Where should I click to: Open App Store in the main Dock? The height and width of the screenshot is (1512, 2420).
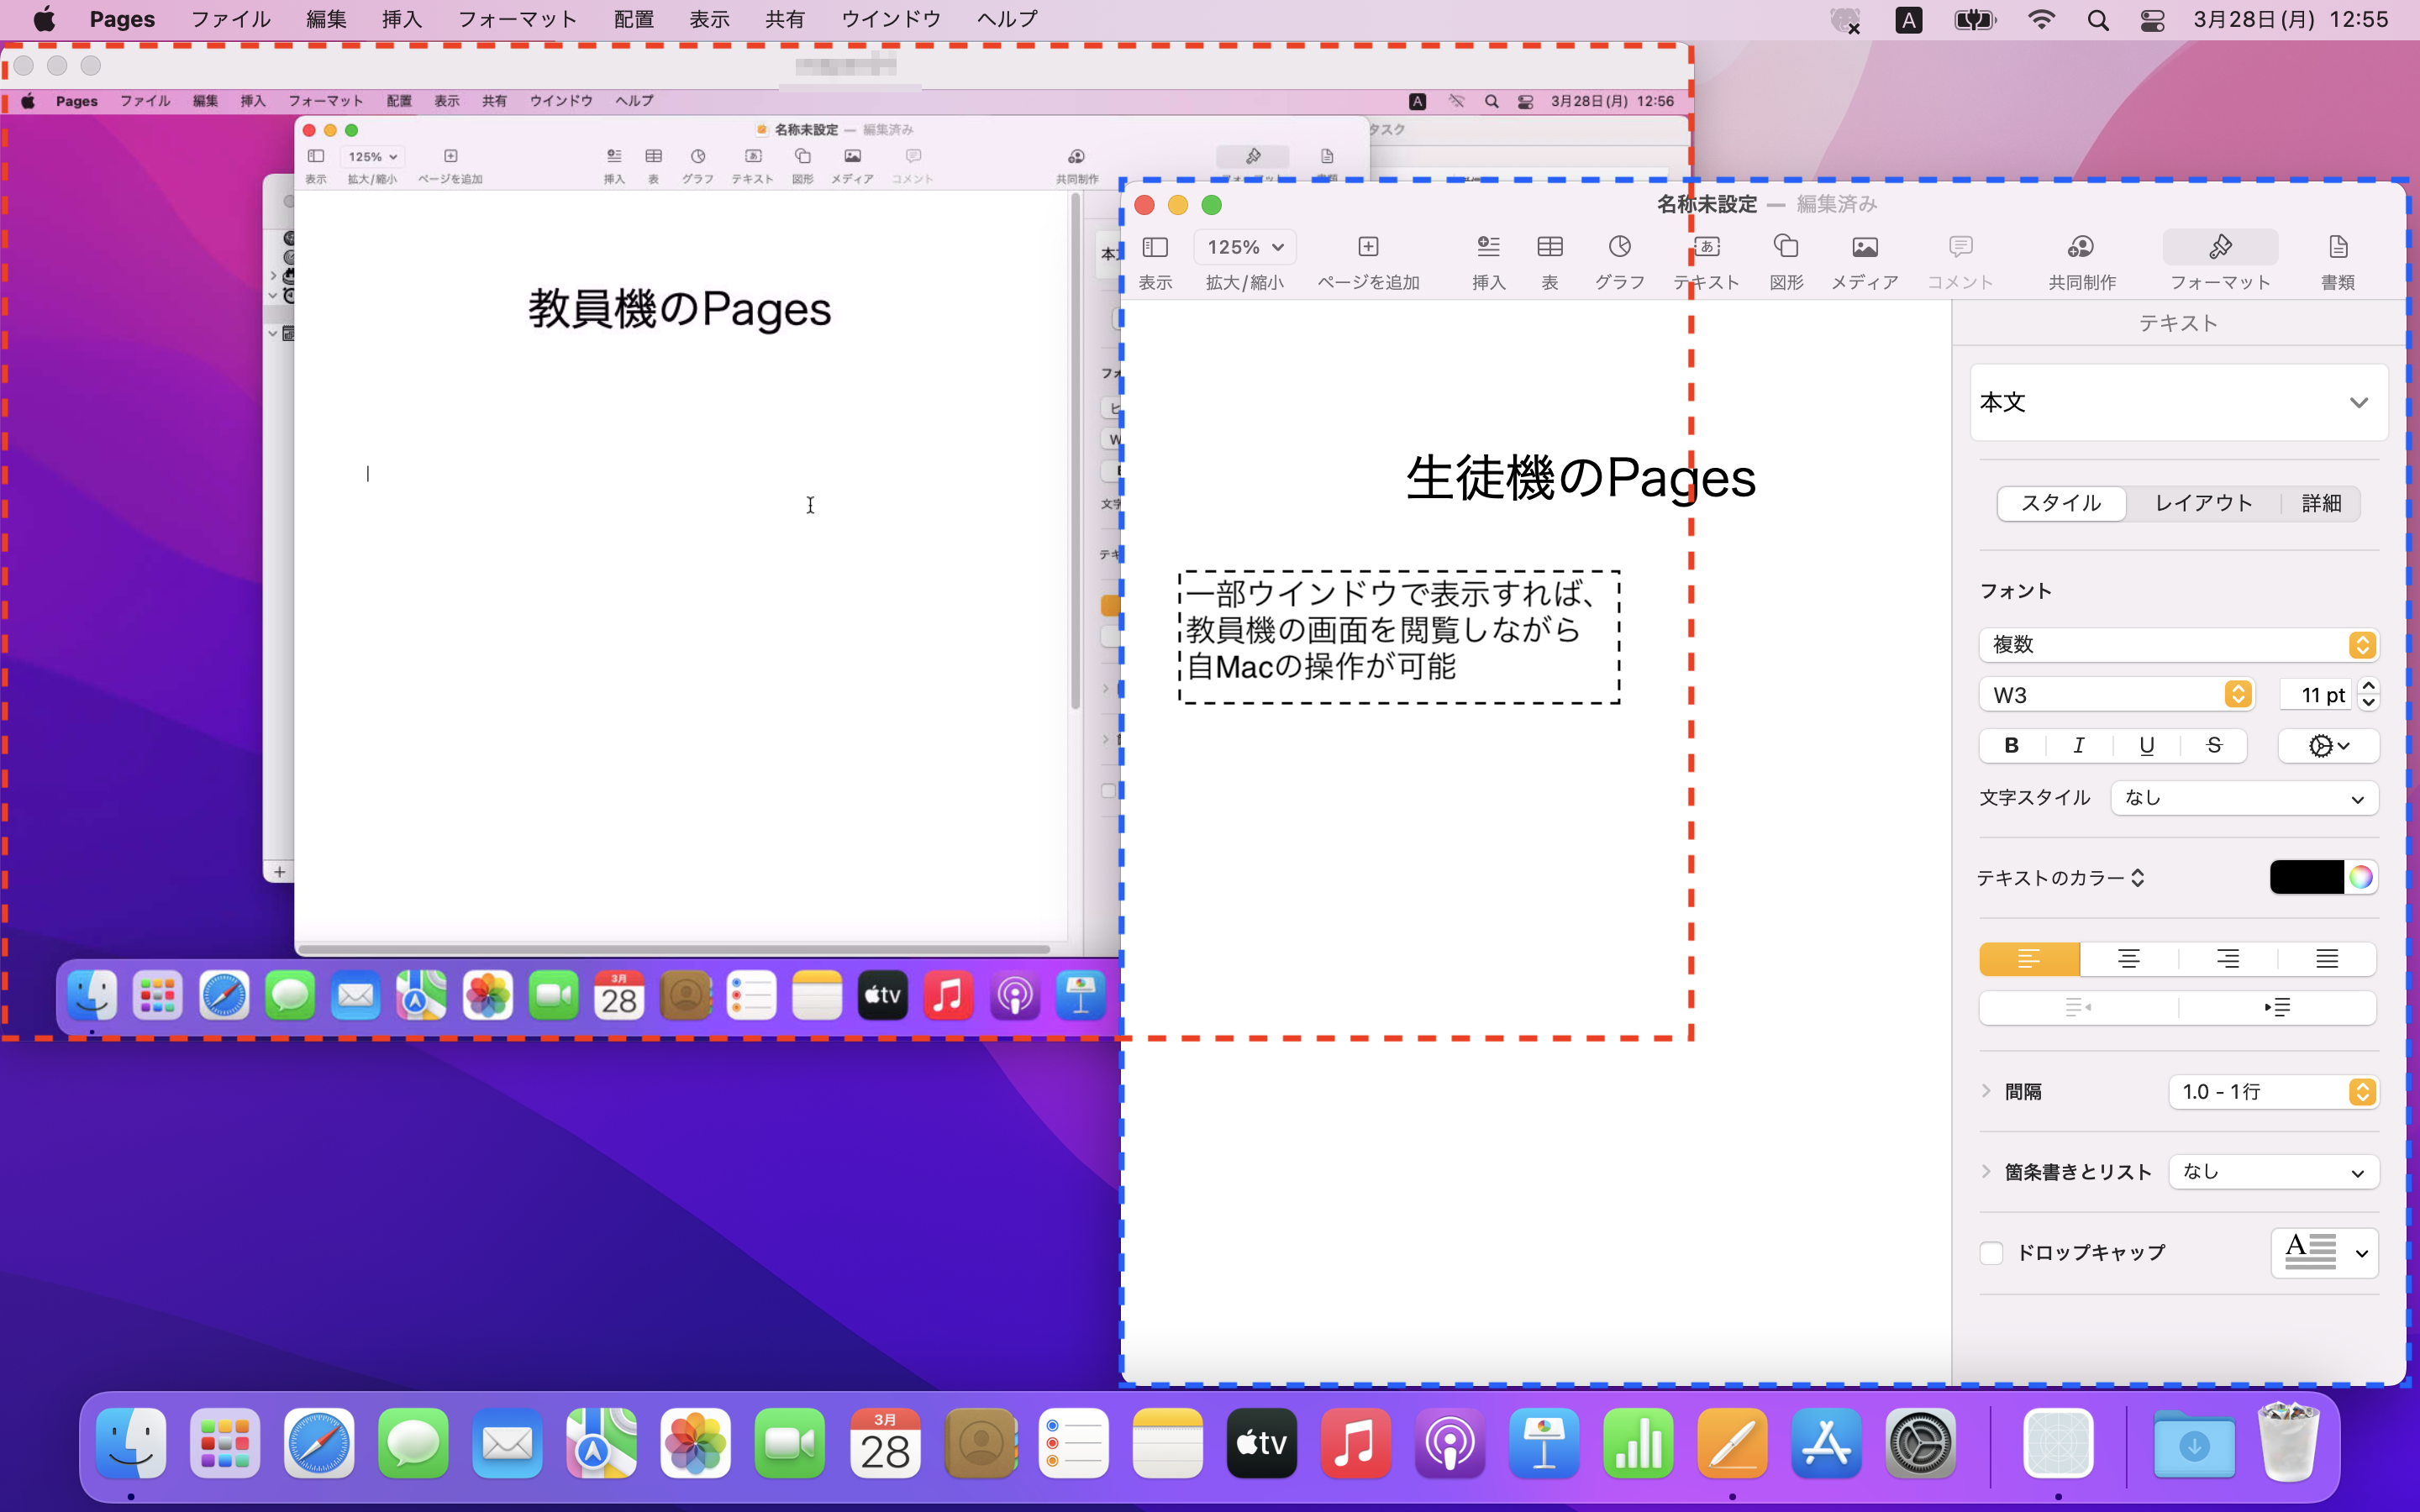pos(1826,1443)
